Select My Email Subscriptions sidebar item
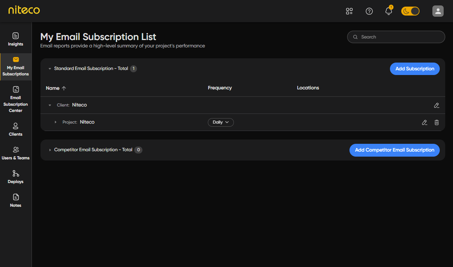The image size is (453, 267). tap(16, 67)
